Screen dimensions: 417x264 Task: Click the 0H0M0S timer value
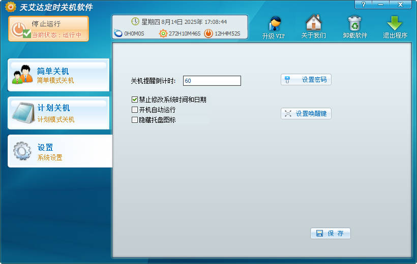pos(134,34)
